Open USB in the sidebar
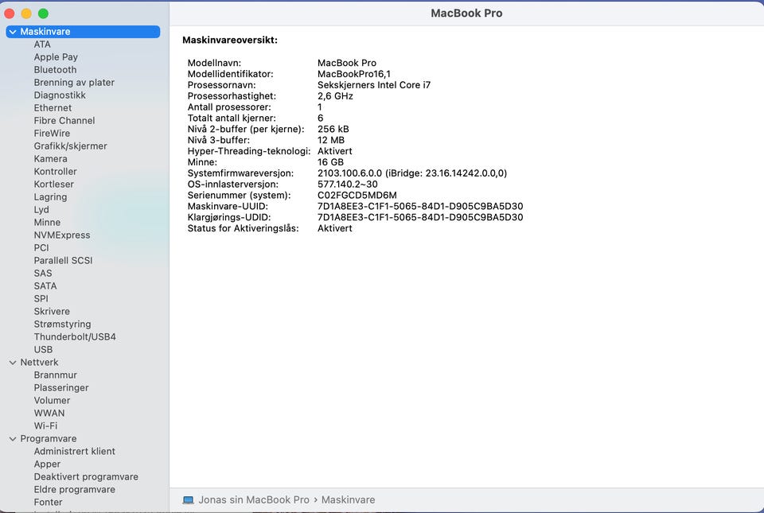764x513 pixels. [43, 349]
